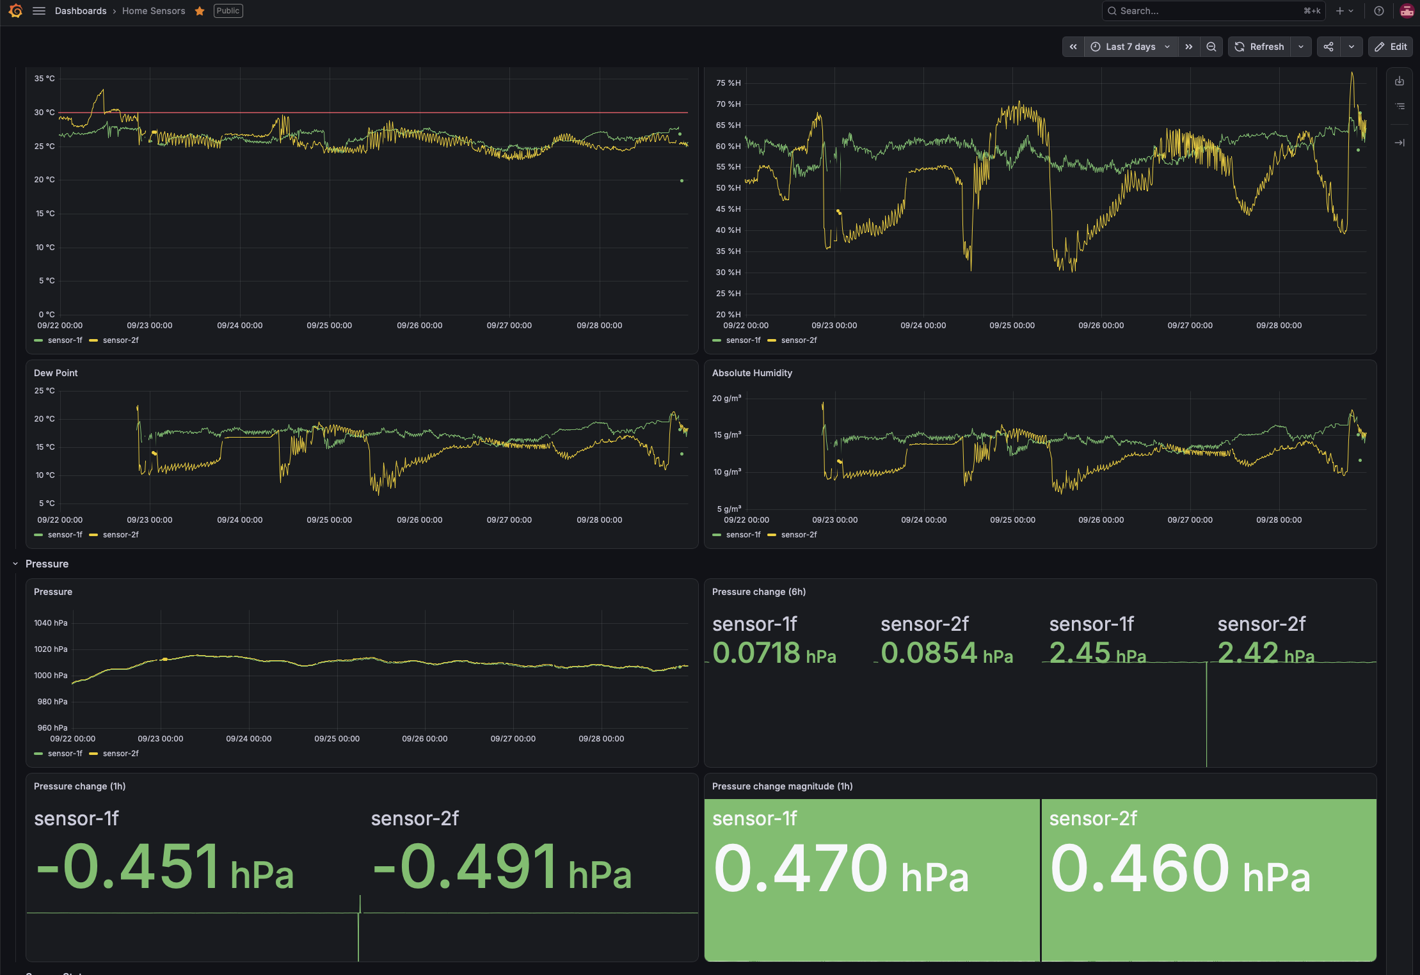Image resolution: width=1420 pixels, height=975 pixels.
Task: Click the dock sidebar arrow icon
Action: tap(1400, 143)
